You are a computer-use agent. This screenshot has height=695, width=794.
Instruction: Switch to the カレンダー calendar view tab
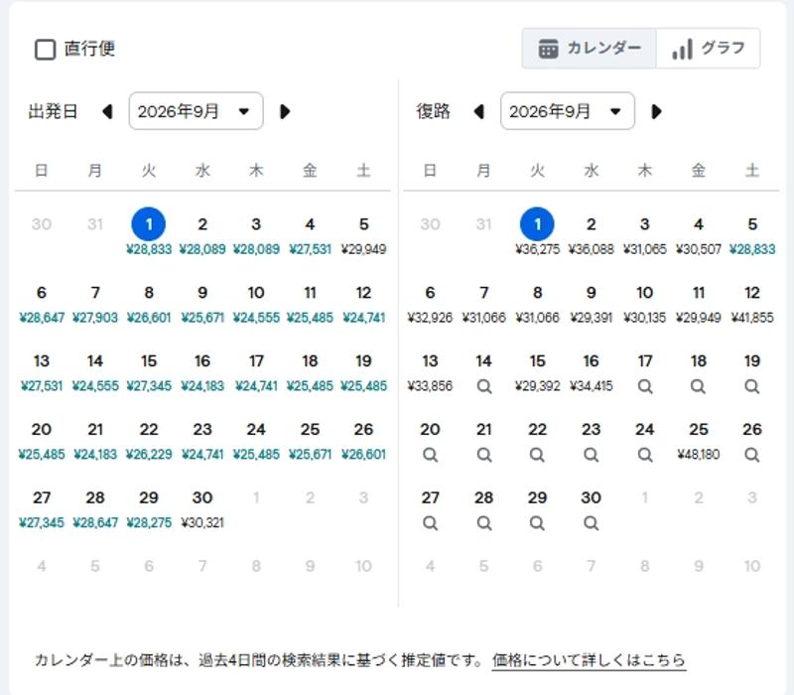pos(590,49)
